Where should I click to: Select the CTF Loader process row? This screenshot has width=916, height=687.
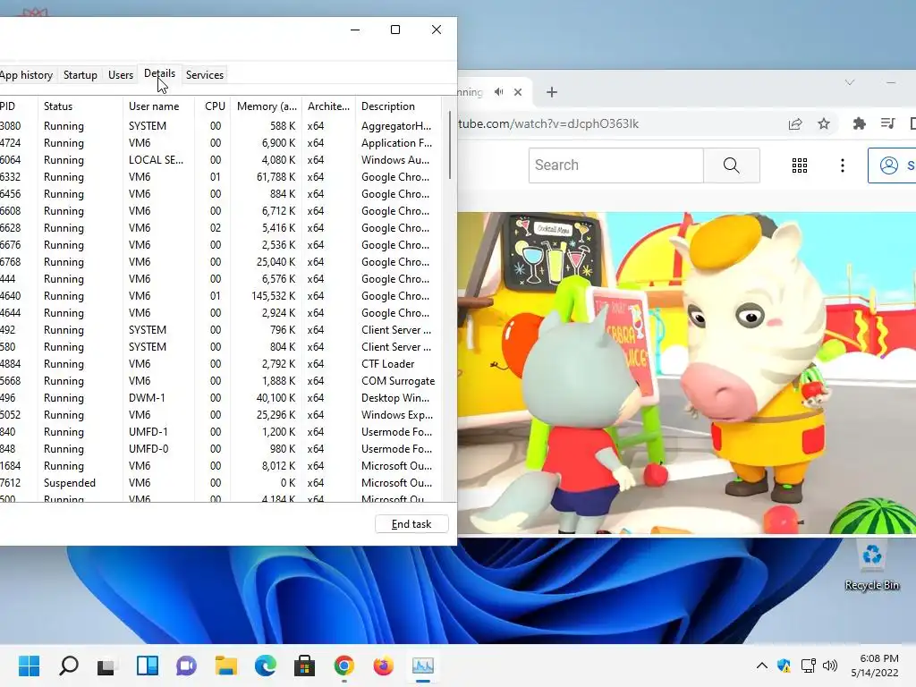(221, 364)
